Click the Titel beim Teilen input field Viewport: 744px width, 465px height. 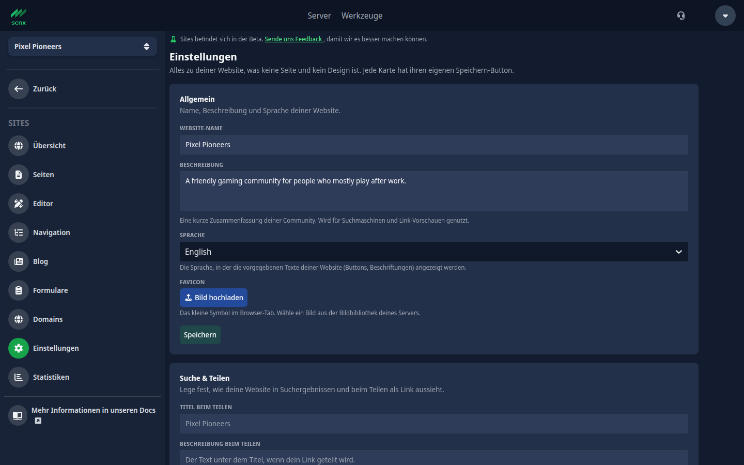434,424
